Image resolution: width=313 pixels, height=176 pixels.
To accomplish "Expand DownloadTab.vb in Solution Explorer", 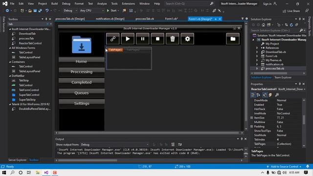I will (257, 52).
